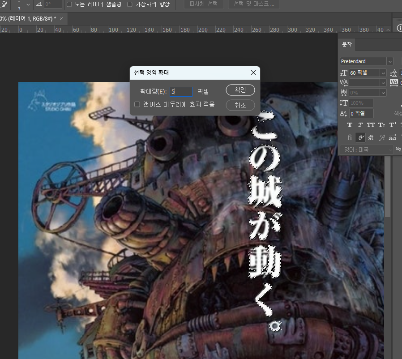
Task: Open the brush size picker dropdown
Action: pyautogui.click(x=28, y=4)
